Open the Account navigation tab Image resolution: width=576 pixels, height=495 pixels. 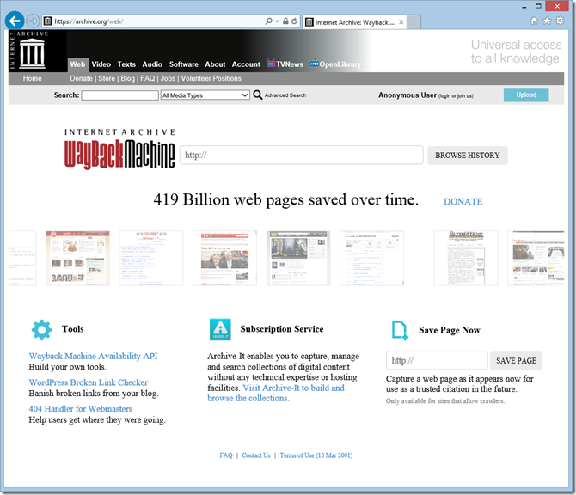point(246,64)
